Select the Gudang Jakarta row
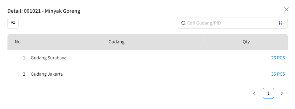Screen dimensions: 295x109 click(147, 74)
